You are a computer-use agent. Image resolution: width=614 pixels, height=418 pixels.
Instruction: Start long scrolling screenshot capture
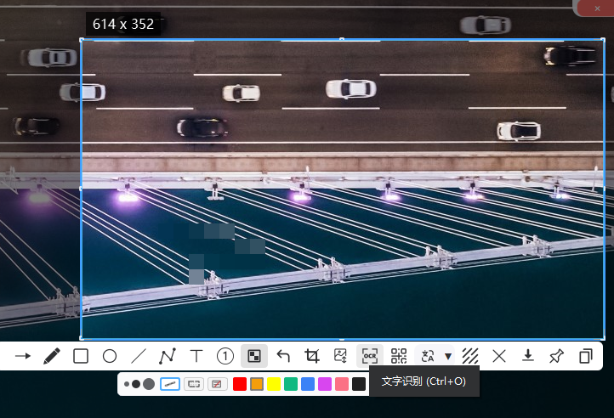tap(341, 356)
